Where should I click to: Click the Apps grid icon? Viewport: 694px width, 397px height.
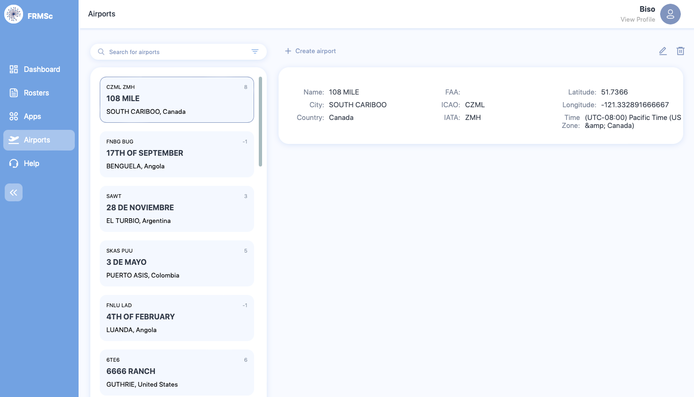pyautogui.click(x=14, y=116)
